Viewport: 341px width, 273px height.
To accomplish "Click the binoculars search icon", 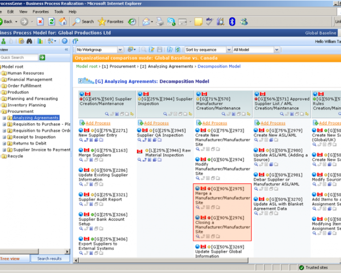I will pos(29,41).
